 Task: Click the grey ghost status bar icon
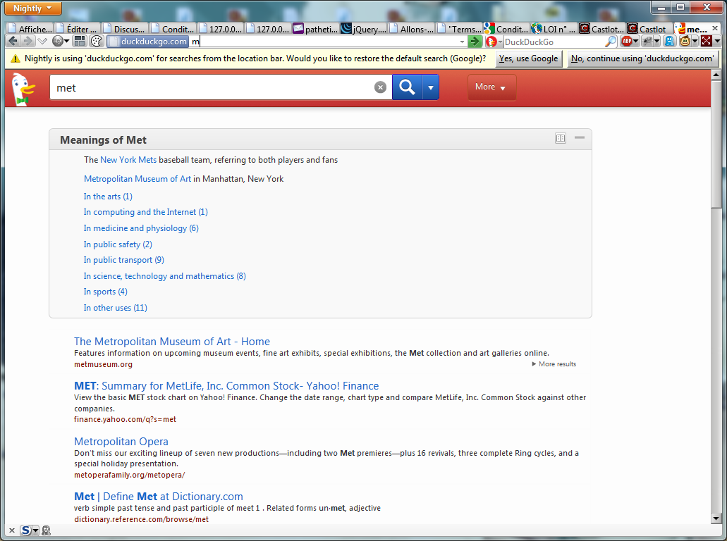(x=46, y=530)
